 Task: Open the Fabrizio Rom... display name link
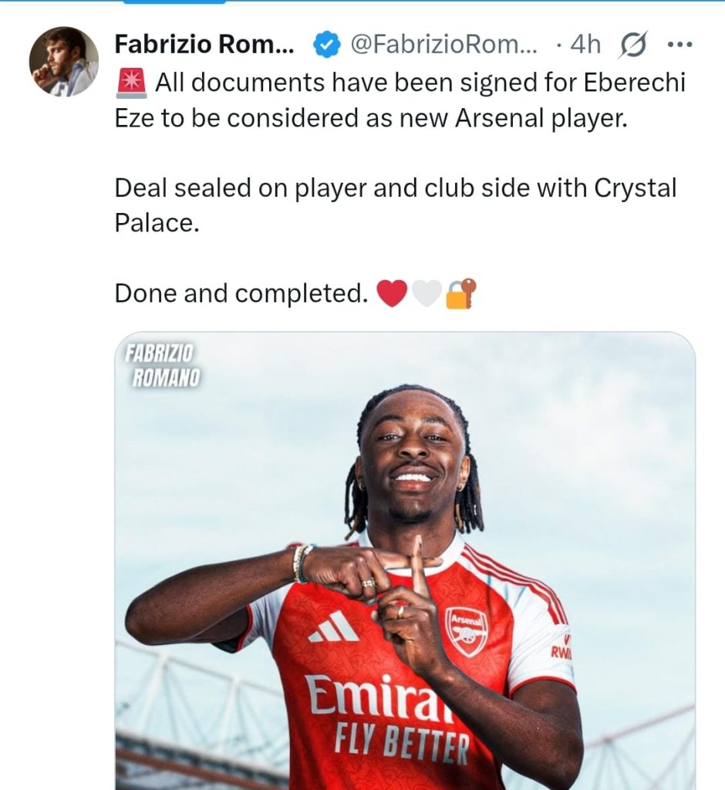pyautogui.click(x=204, y=44)
